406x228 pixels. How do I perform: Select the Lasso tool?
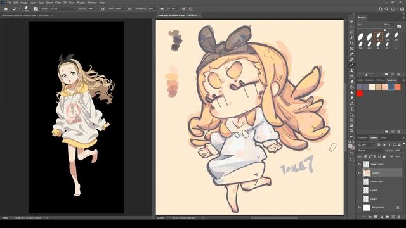(x=351, y=32)
